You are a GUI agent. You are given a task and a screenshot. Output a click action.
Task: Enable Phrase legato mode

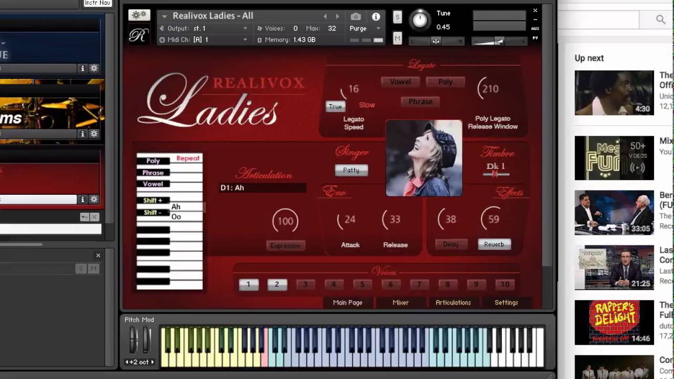(420, 102)
